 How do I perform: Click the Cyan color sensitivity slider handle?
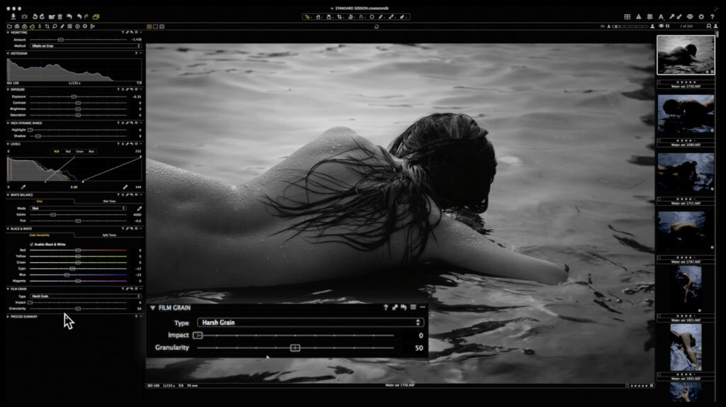pyautogui.click(x=72, y=269)
